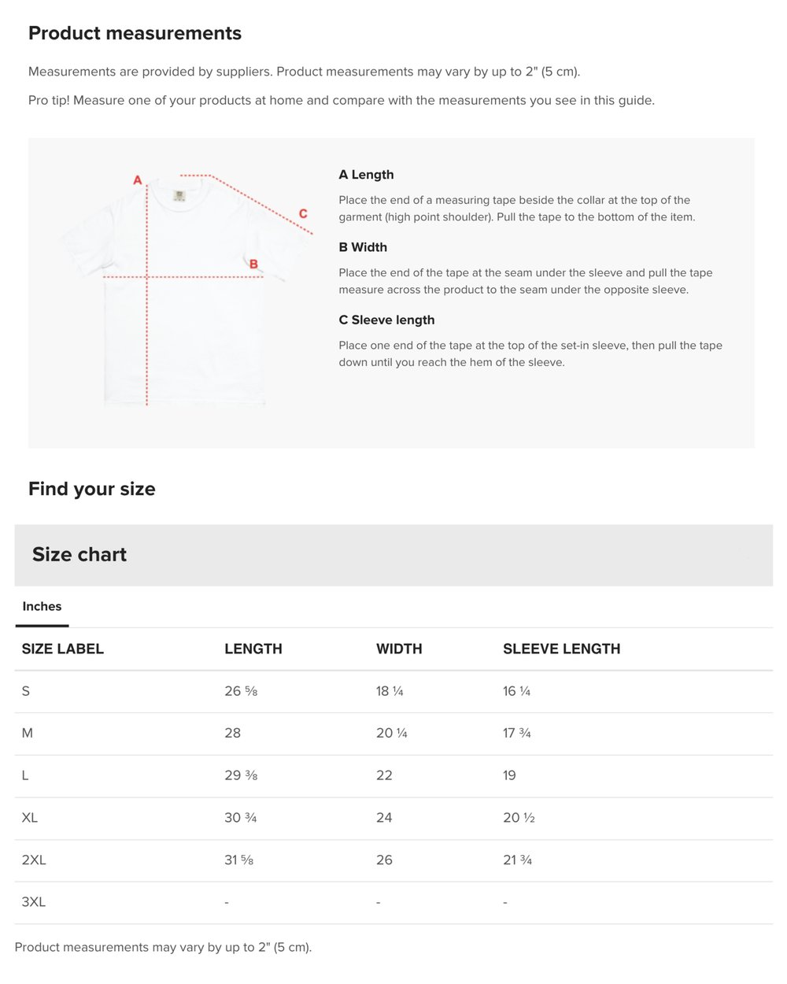The width and height of the screenshot is (787, 984).
Task: Click the red A length marker
Action: tap(138, 180)
